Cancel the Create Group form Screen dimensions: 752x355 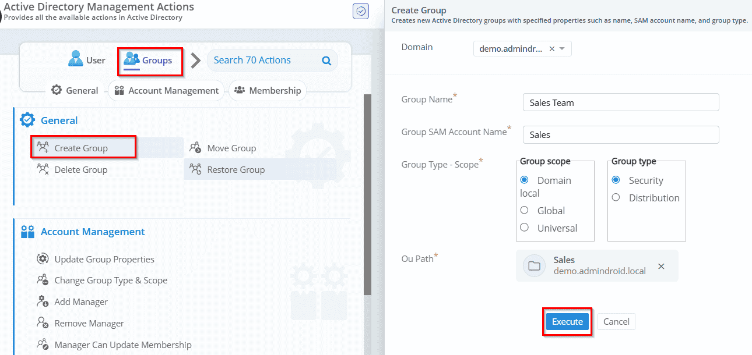pyautogui.click(x=616, y=321)
